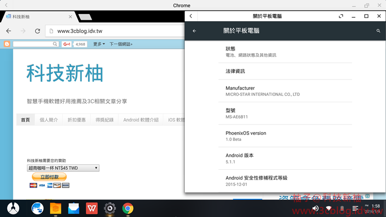Viewport: 386px width, 217px height.
Task: Launch the globe browser from taskbar
Action: tap(38, 208)
